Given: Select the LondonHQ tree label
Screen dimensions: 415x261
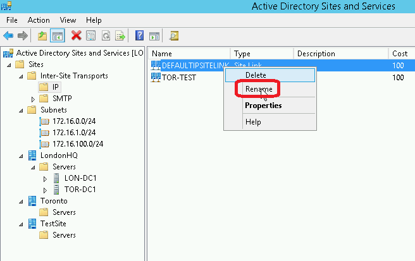Looking at the screenshot, I should coord(59,155).
